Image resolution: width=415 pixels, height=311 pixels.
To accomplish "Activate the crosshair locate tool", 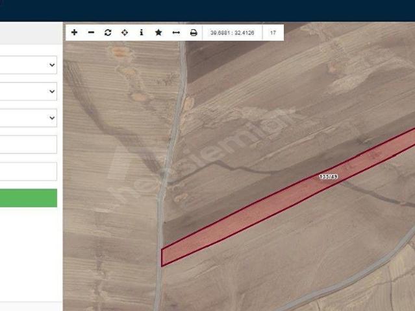I will point(125,32).
